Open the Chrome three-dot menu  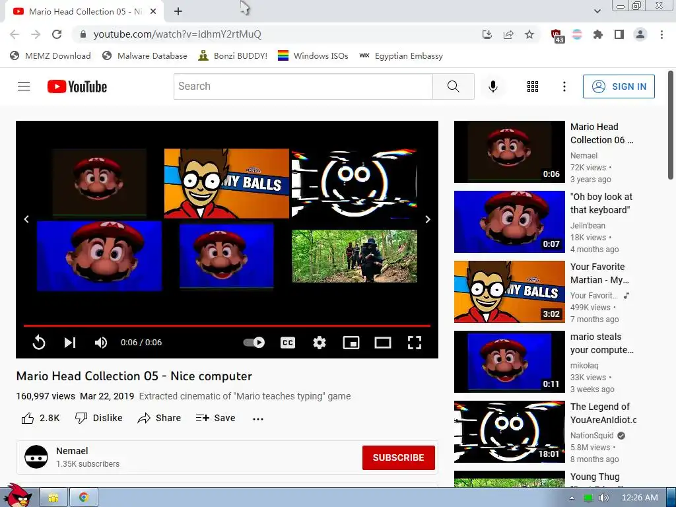(x=661, y=34)
